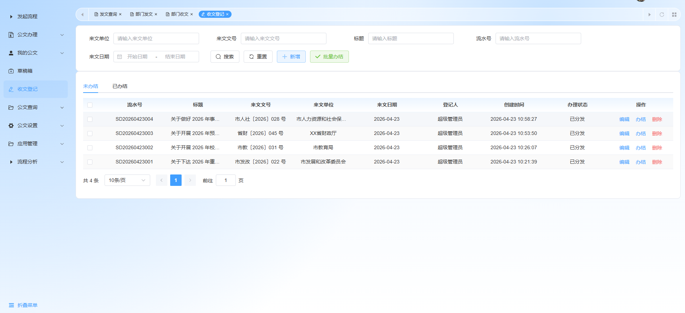The width and height of the screenshot is (685, 313).
Task: Expand 流程分析 submenu chevron
Action: point(62,162)
